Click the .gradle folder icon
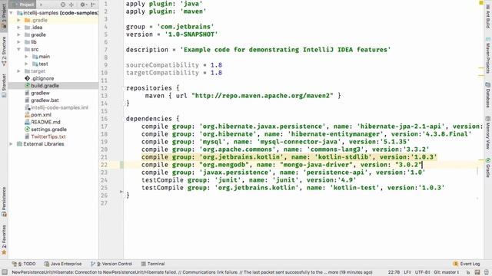This screenshot has height=276, width=492. click(28, 20)
